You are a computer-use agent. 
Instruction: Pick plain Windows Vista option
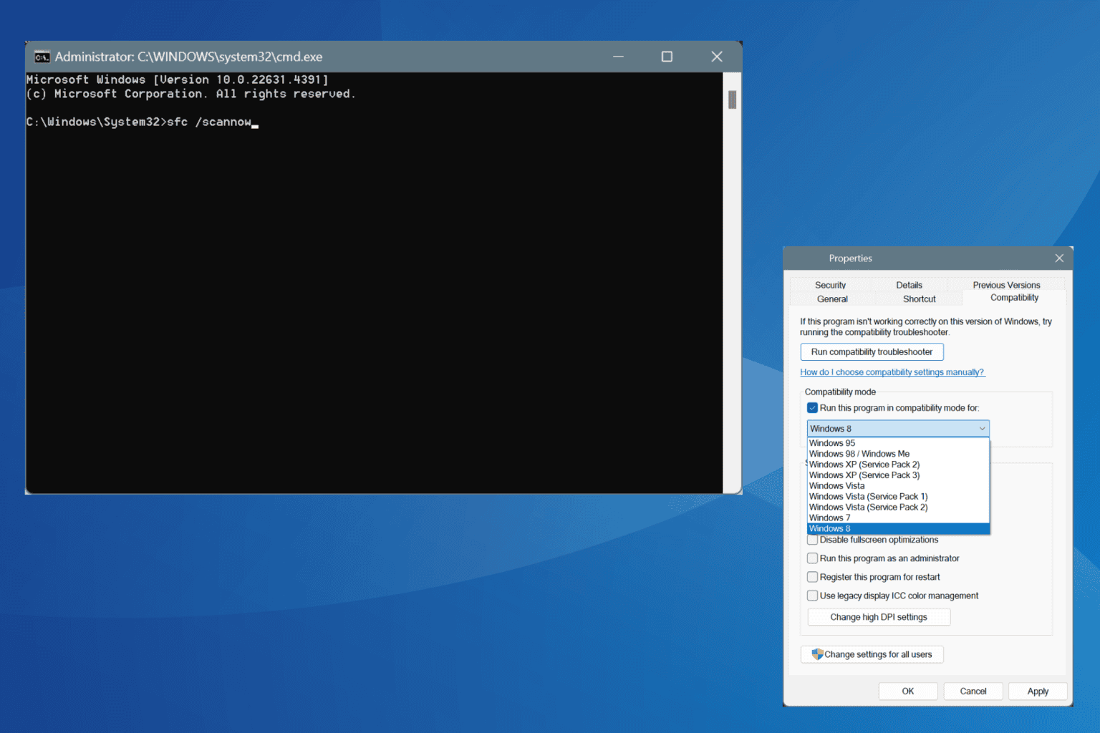click(898, 486)
